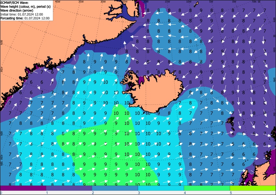276x195 pixels.
Task: Click legend scale number '4'
Action: 185,193
